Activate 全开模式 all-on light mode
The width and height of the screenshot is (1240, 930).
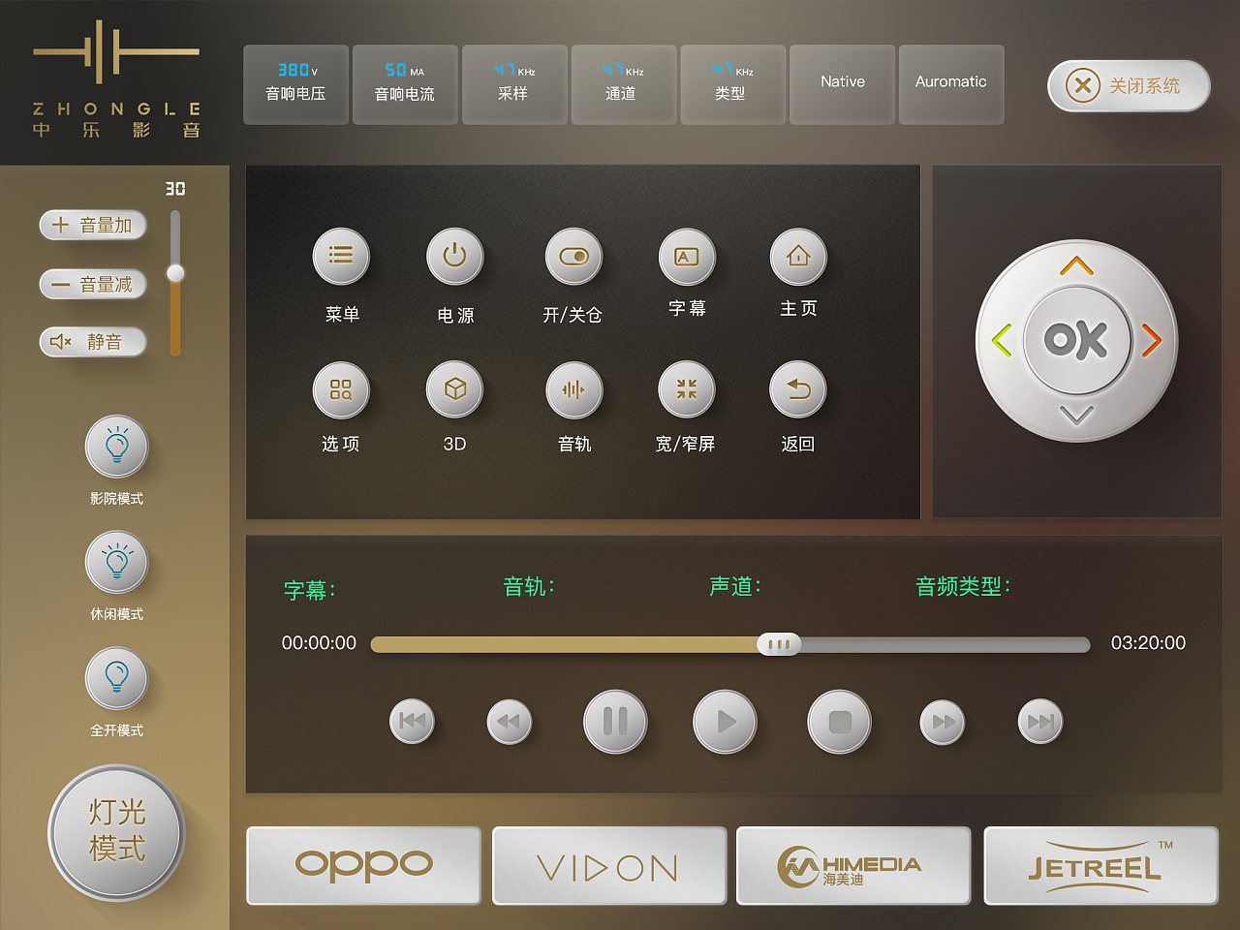coord(116,678)
